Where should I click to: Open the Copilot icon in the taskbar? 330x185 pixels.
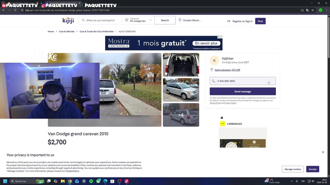click(55, 181)
